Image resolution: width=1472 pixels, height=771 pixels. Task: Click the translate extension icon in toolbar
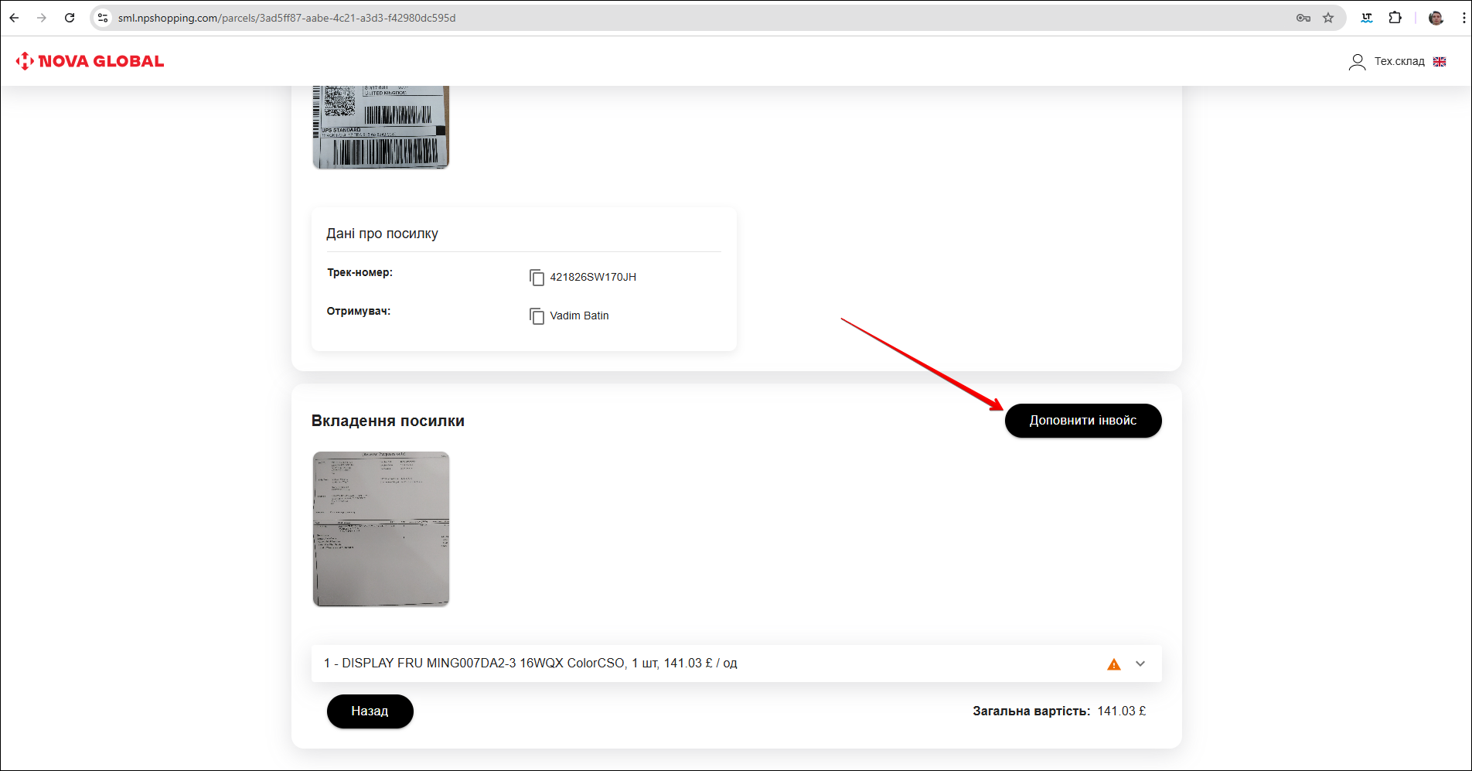point(1367,18)
